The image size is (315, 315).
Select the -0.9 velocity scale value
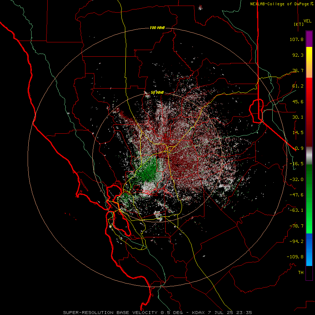[298, 148]
